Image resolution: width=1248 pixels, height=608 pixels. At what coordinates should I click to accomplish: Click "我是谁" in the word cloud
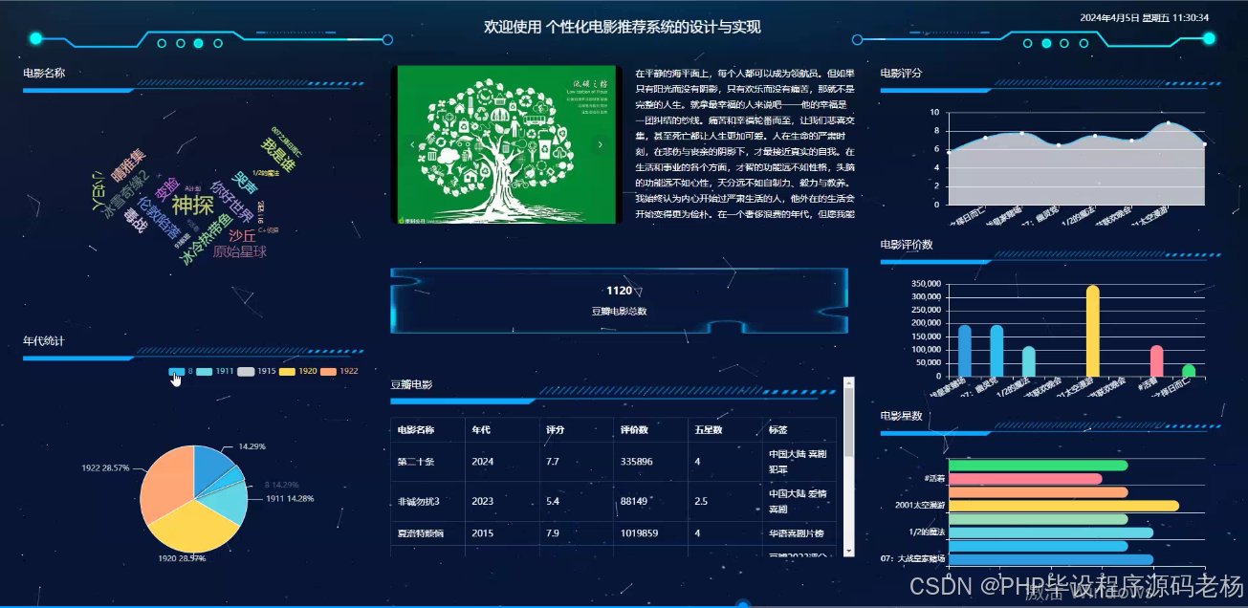coord(279,153)
